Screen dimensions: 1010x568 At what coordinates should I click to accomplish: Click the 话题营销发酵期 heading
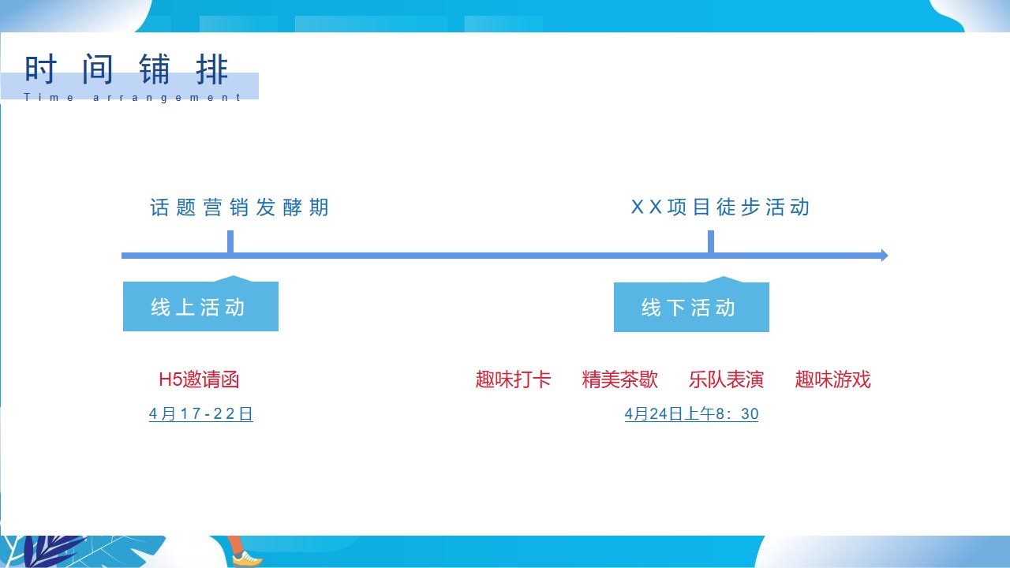pos(239,207)
